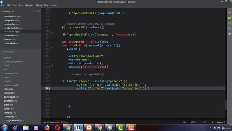Open the Emmet menu
Image resolution: width=232 pixels, height=131 pixels.
[x=54, y=5]
